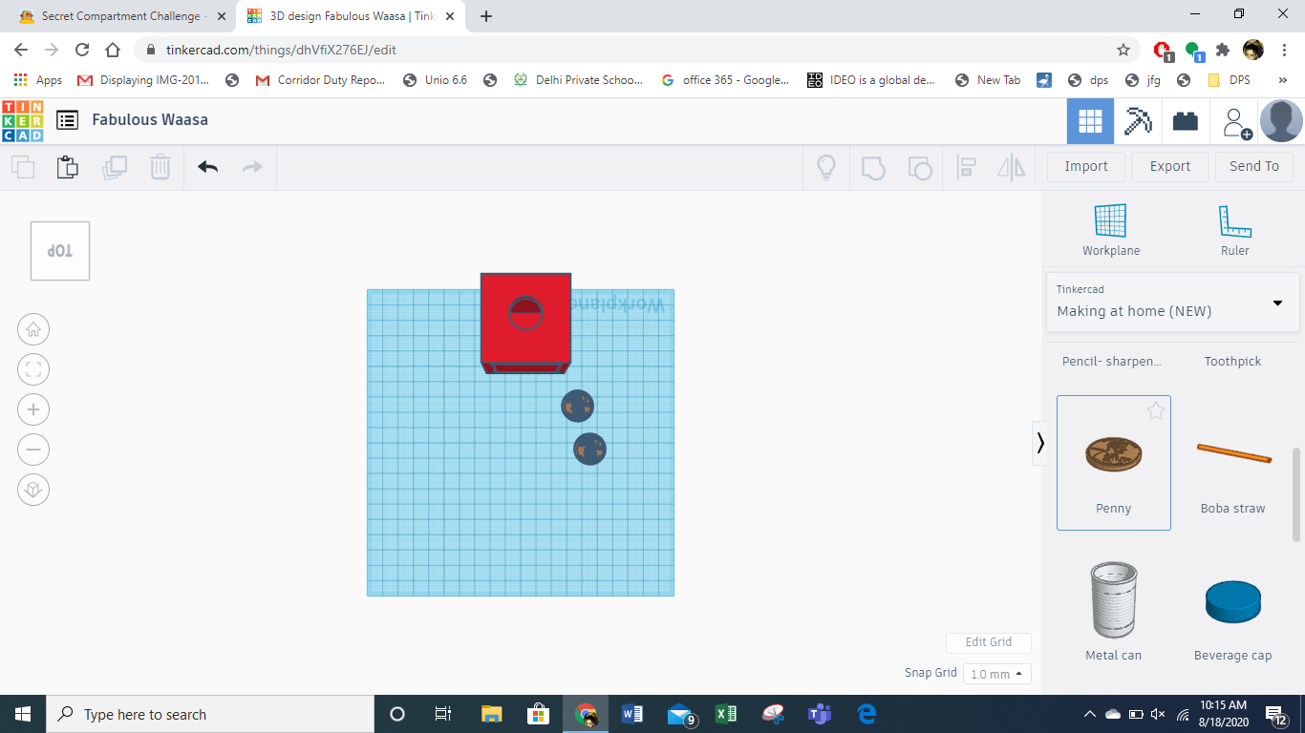Viewport: 1305px width, 733px height.
Task: Open the Bricks mode
Action: point(1186,121)
